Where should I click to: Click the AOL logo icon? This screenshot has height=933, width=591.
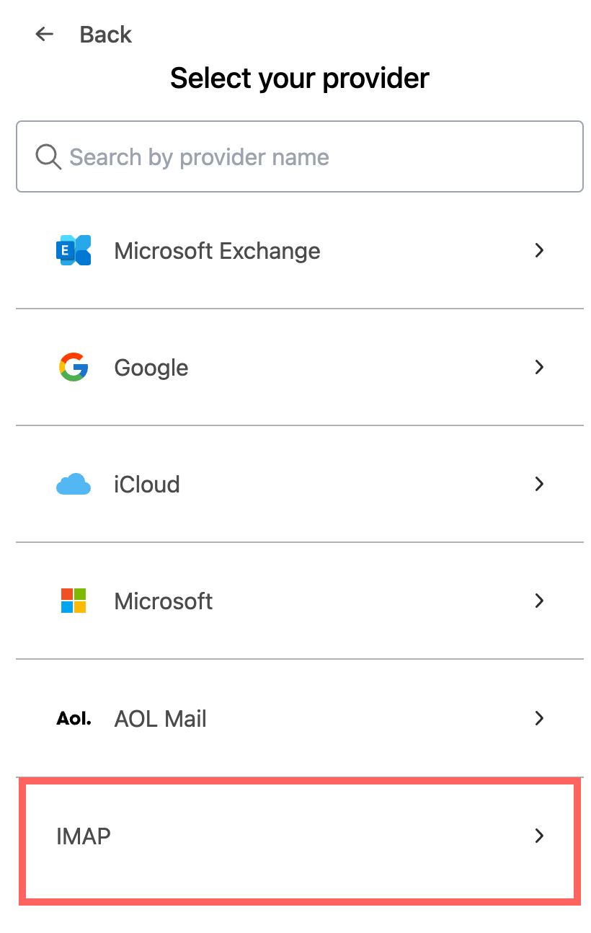(x=74, y=718)
